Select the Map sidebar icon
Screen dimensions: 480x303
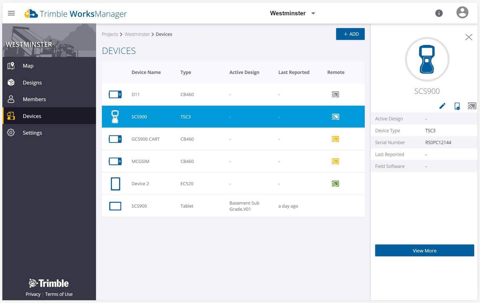pyautogui.click(x=12, y=66)
